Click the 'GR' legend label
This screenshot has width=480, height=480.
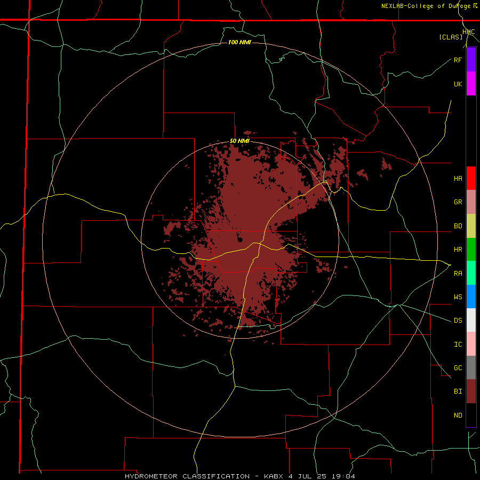(458, 202)
